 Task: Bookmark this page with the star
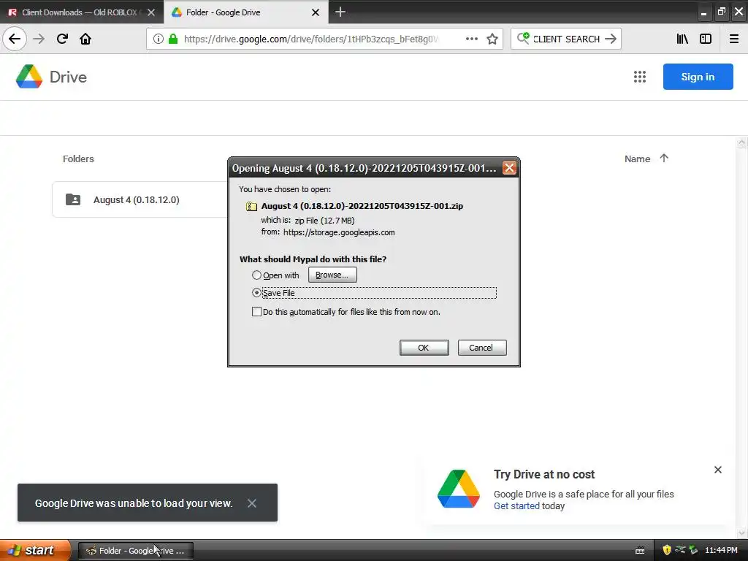[492, 39]
